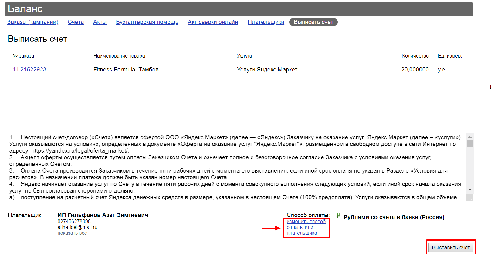
Task: Click the unit value у.е.
Action: tap(442, 69)
